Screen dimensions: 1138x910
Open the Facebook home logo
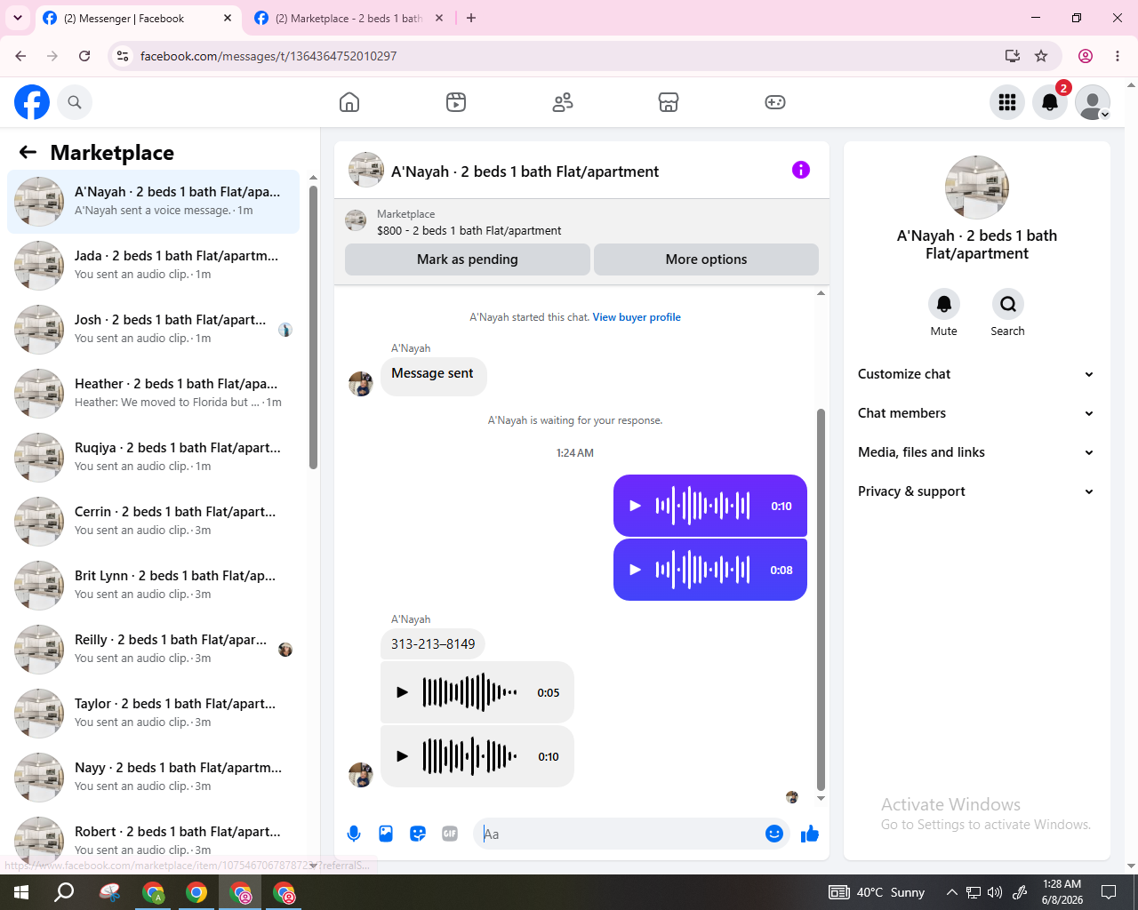point(32,102)
